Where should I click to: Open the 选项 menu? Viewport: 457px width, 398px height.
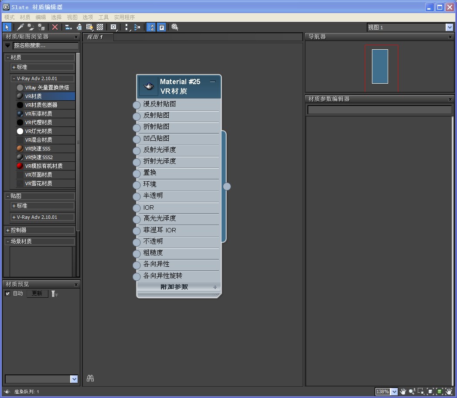[88, 17]
